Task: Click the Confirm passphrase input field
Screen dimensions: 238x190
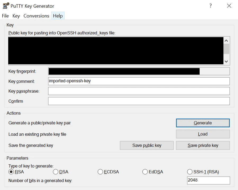Action: tap(139, 101)
